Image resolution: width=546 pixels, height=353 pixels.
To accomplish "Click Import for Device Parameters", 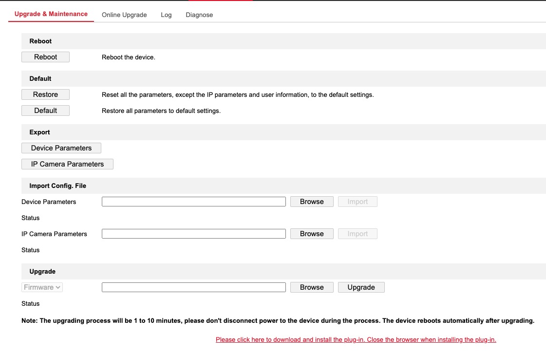I will coord(358,201).
